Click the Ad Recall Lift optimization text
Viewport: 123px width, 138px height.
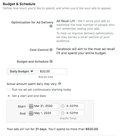pyautogui.click(x=66, y=21)
